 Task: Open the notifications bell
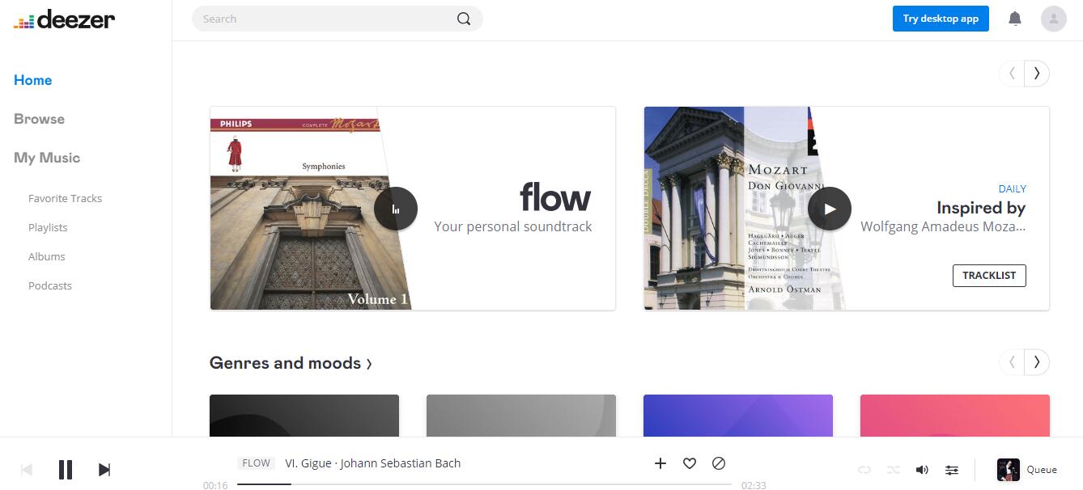coord(1015,19)
